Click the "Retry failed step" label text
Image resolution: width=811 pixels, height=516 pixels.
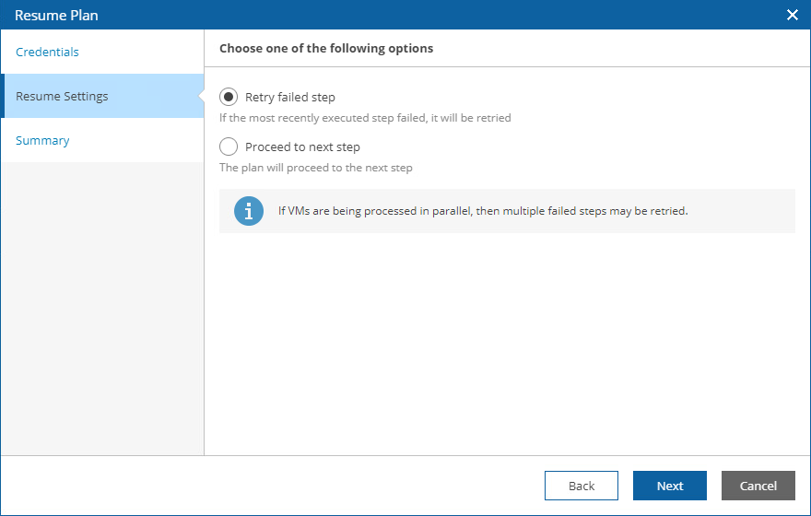pyautogui.click(x=290, y=97)
